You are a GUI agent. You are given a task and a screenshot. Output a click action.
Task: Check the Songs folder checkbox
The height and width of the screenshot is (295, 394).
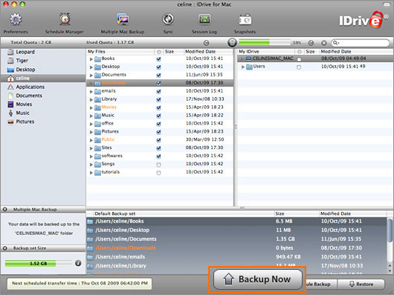[x=158, y=165]
